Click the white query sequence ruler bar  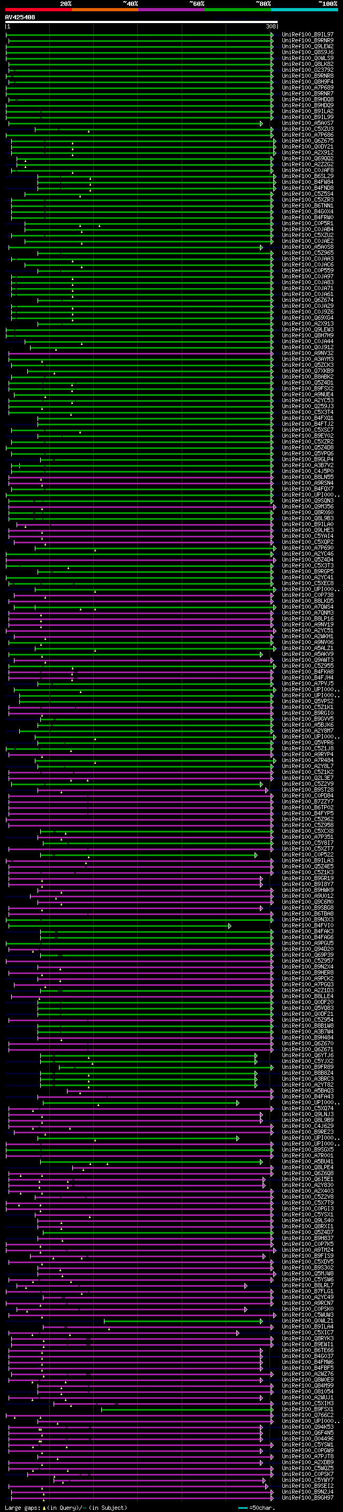[x=141, y=23]
